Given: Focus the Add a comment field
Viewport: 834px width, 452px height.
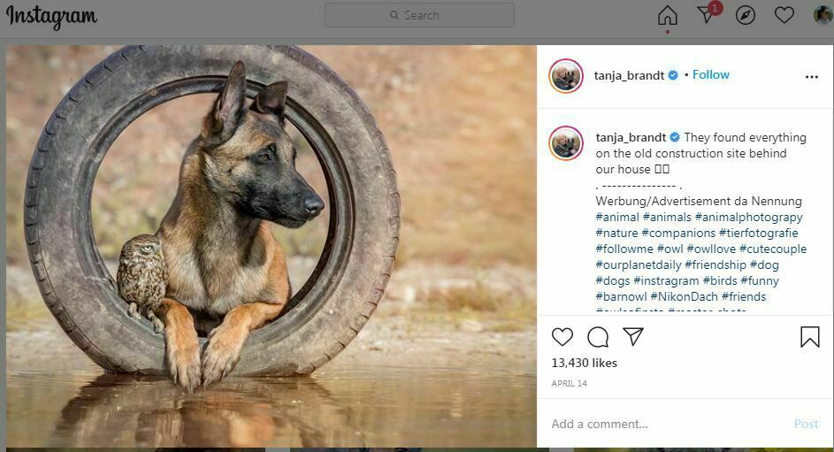Looking at the screenshot, I should (663, 424).
